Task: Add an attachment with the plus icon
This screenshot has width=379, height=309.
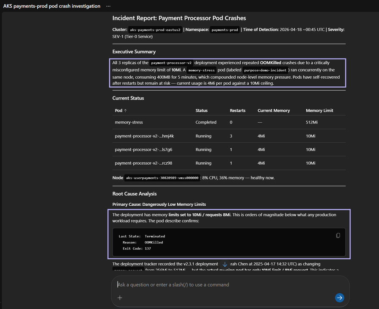Action: point(120,298)
